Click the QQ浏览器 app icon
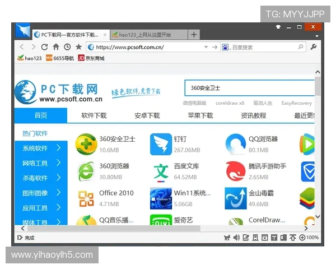 click(x=236, y=144)
